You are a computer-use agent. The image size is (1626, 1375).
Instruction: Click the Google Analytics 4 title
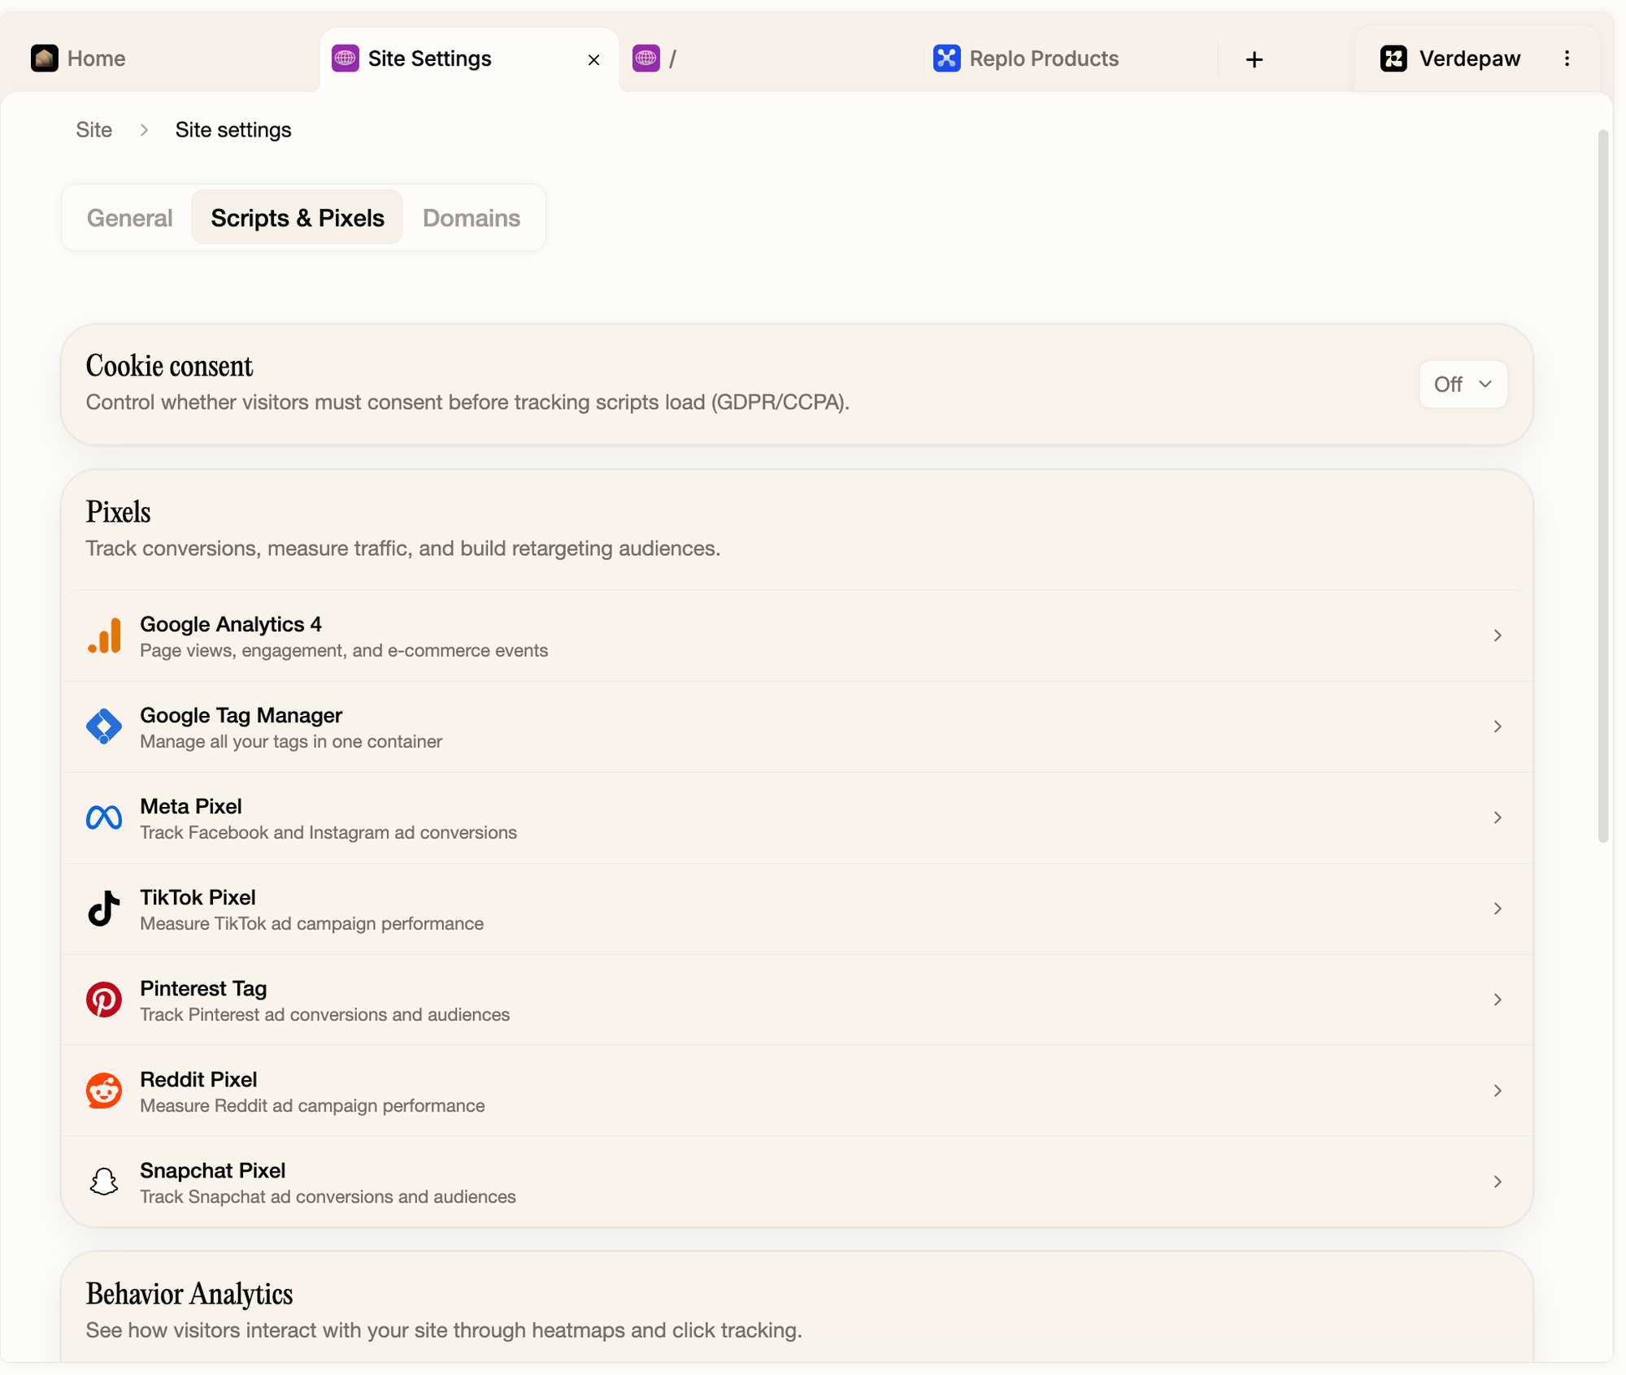point(231,624)
